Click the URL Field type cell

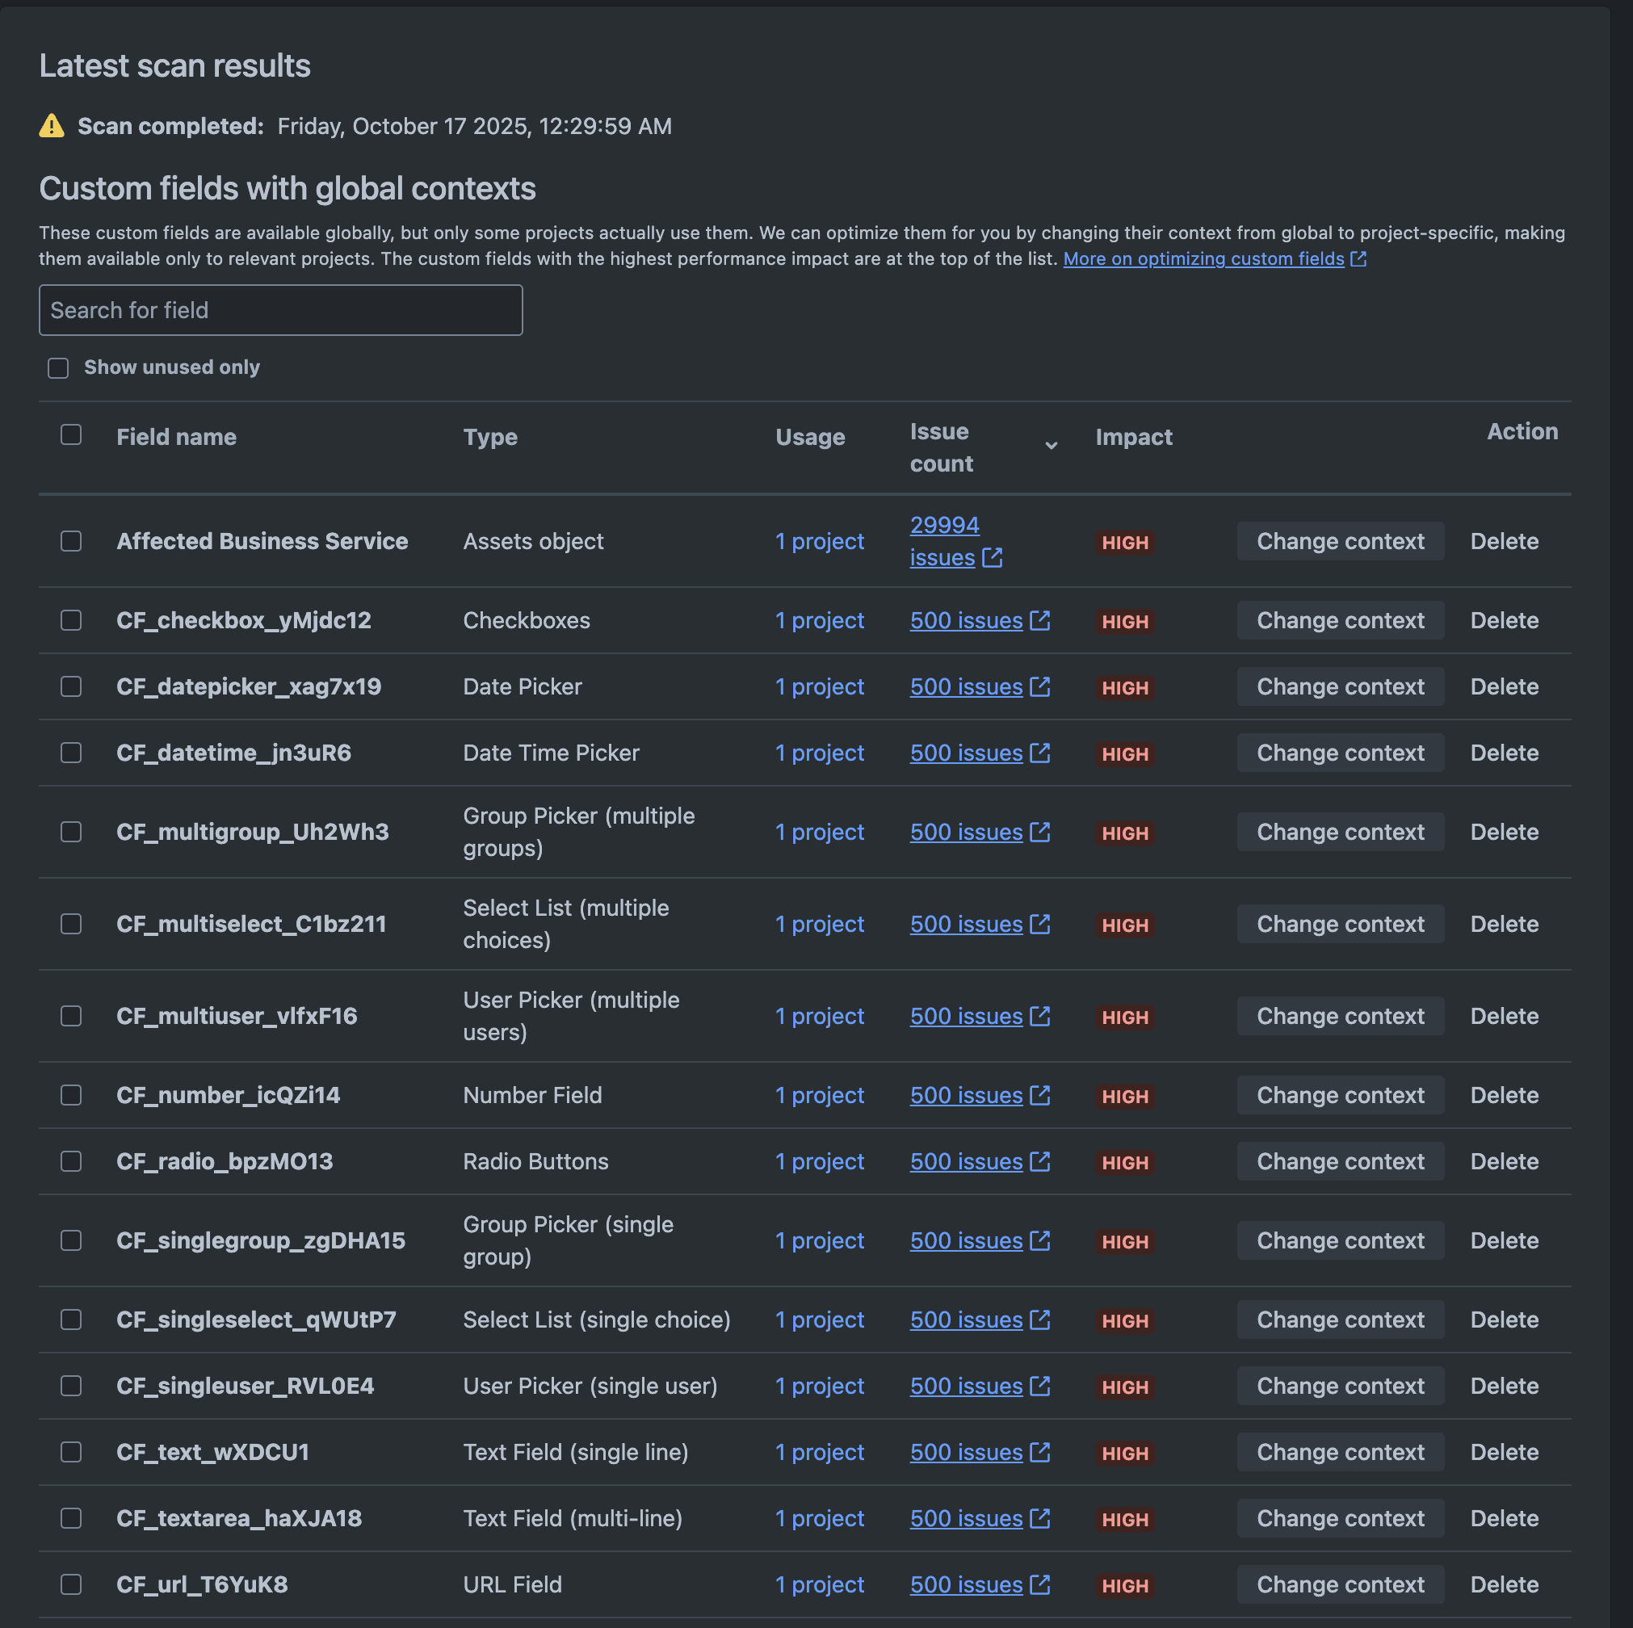click(512, 1584)
